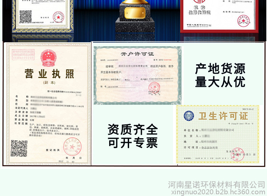The width and height of the screenshot is (267, 196).
Task: Open the 开户许可证 certificate image
Action: point(137,75)
